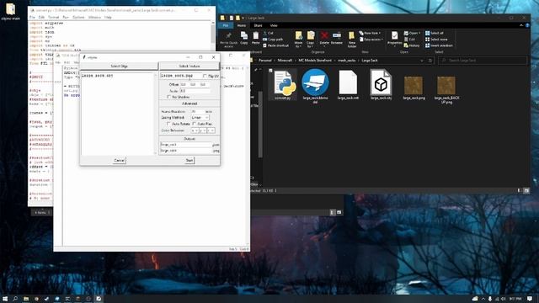This screenshot has height=303, width=539.
Task: Open the IDLE editor Format menu
Action: pyautogui.click(x=53, y=17)
